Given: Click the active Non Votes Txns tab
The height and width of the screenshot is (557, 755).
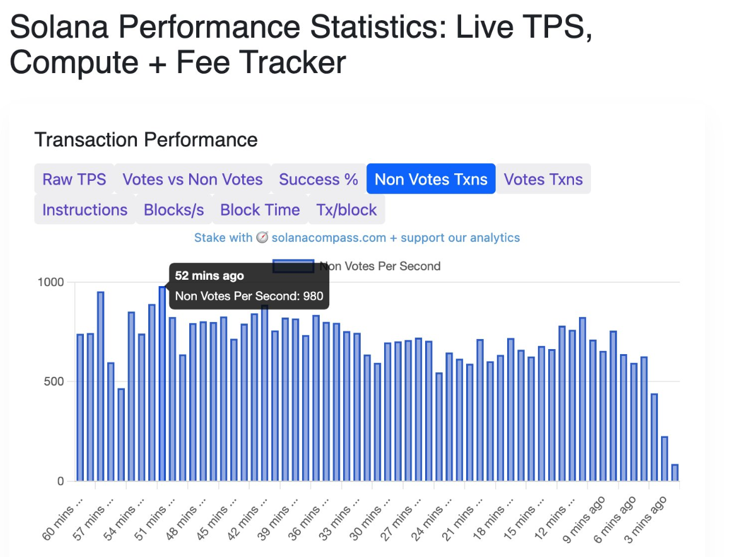Looking at the screenshot, I should pos(431,179).
